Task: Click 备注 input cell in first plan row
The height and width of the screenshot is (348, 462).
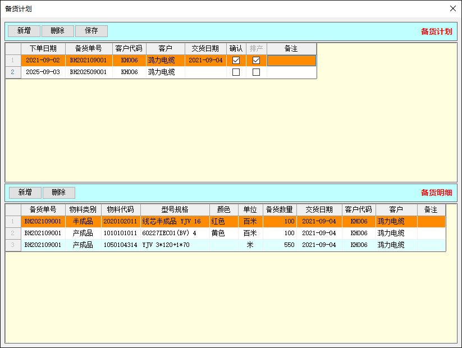Action: [291, 61]
